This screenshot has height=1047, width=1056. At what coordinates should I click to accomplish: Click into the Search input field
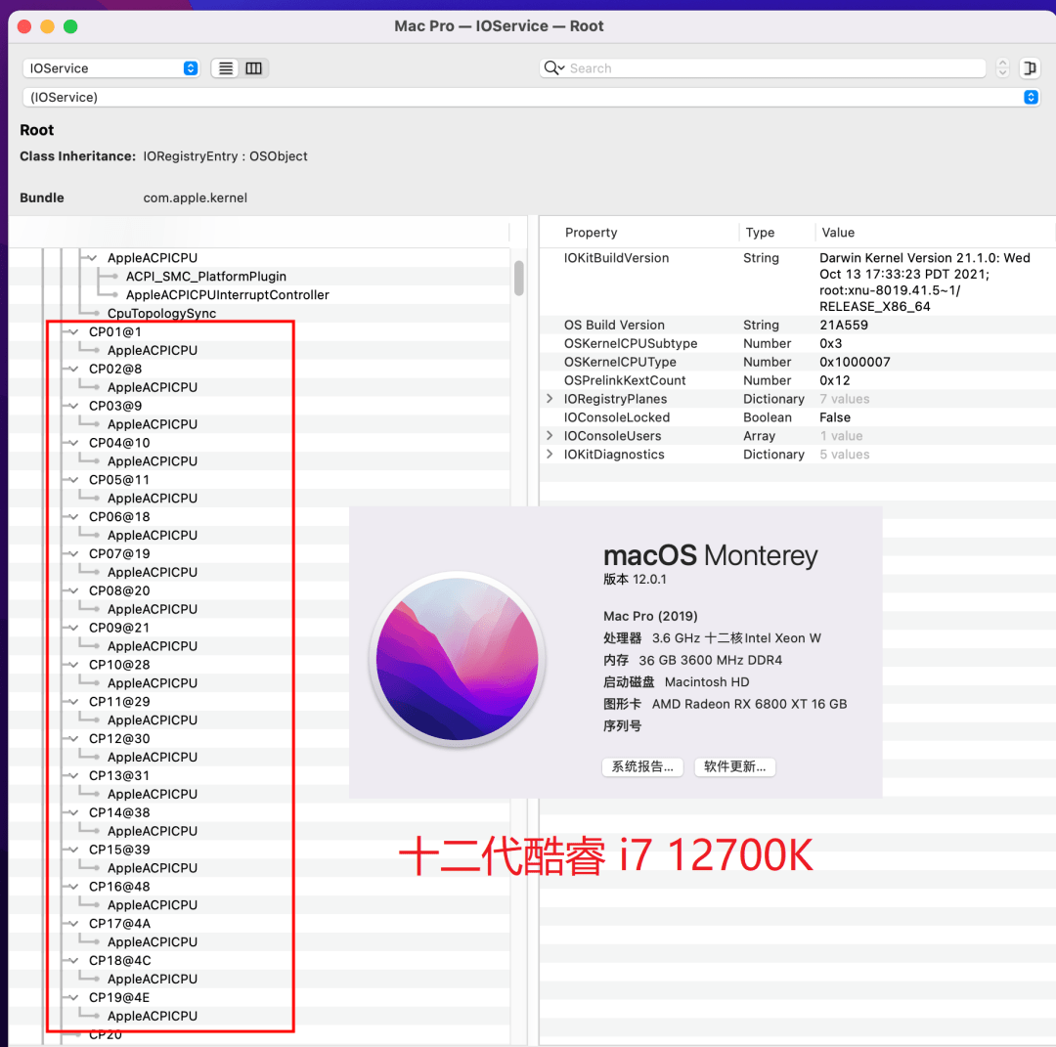(772, 68)
